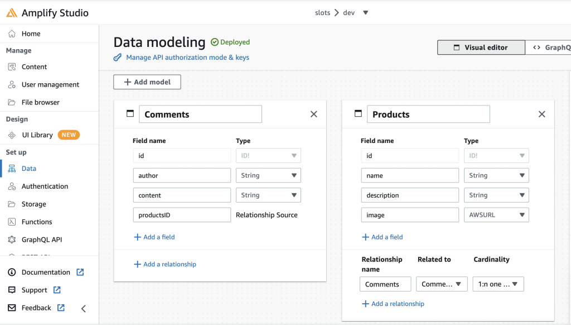The height and width of the screenshot is (325, 571).
Task: Select the Functions sidebar icon
Action: 12,222
